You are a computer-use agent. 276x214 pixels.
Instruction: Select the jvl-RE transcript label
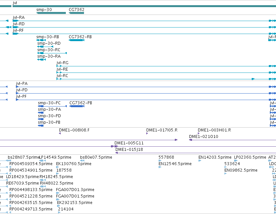(x=62, y=69)
